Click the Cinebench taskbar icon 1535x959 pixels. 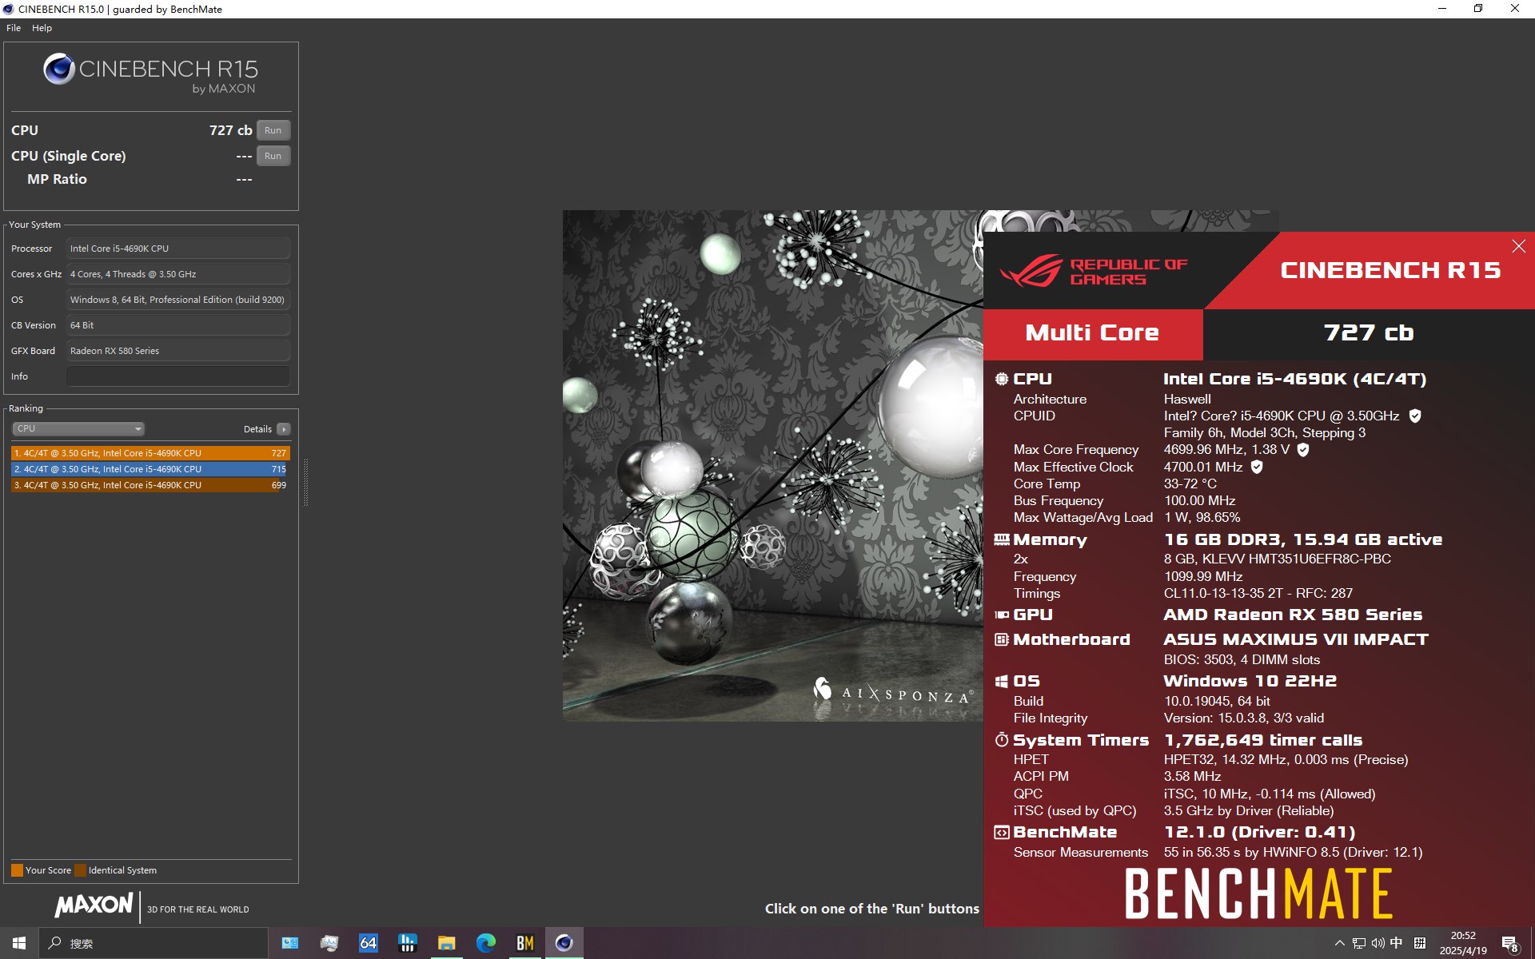[564, 943]
